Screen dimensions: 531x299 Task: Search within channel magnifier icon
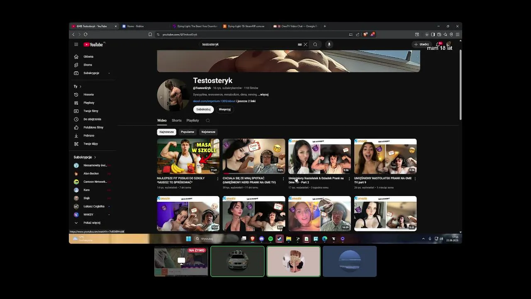click(x=208, y=120)
